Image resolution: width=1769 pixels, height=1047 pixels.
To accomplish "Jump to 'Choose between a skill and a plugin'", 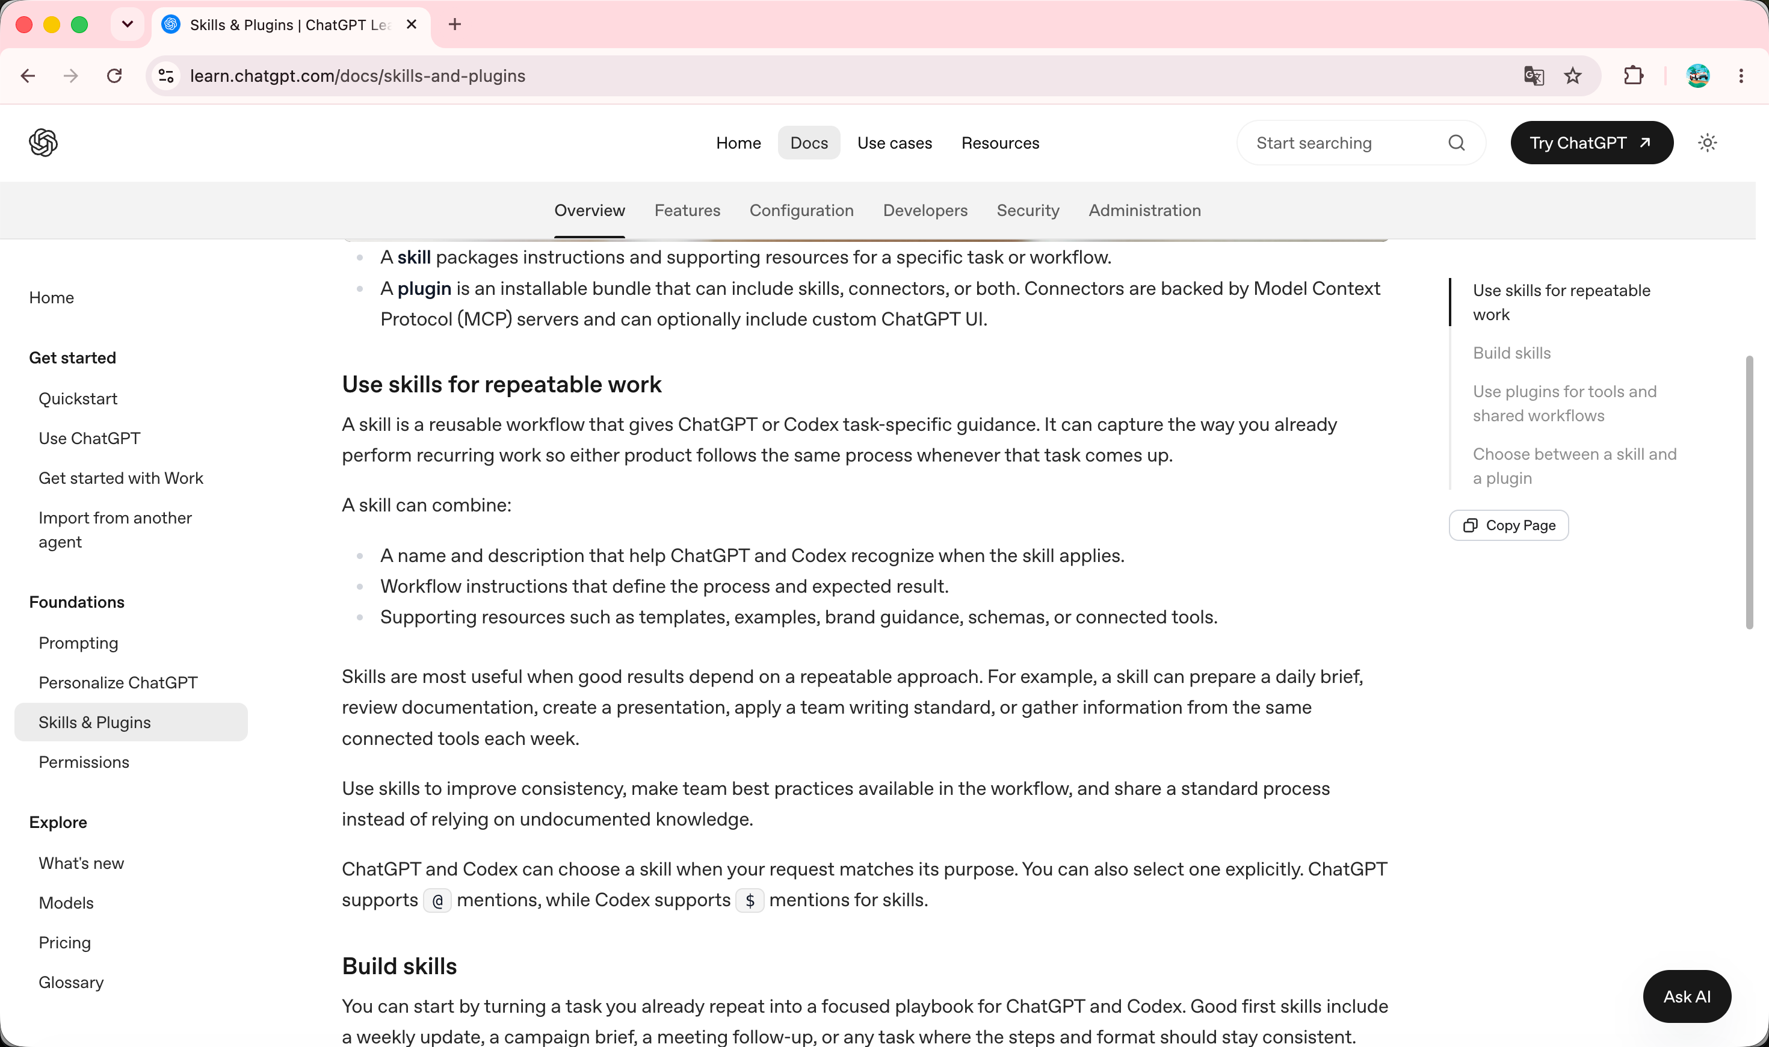I will 1574,466.
